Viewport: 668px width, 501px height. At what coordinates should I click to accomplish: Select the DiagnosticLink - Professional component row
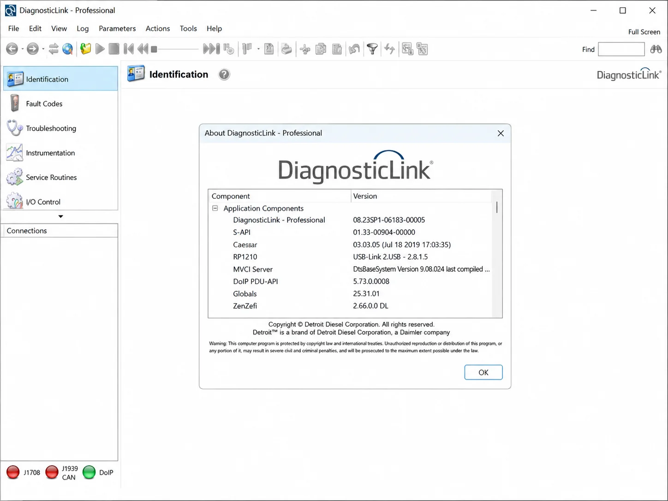(x=350, y=220)
